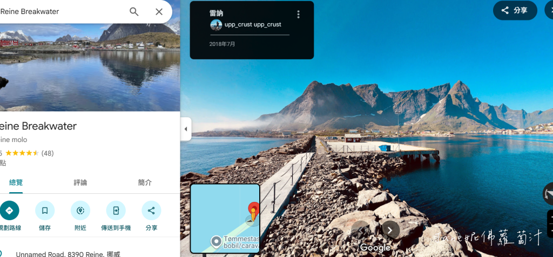Click the Reine Breakwater header photo
This screenshot has width=553, height=257.
point(90,67)
